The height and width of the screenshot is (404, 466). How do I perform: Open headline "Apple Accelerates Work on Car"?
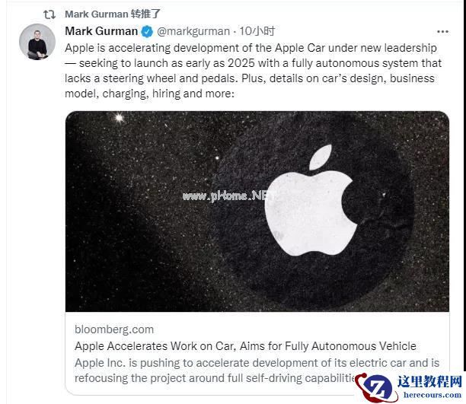click(245, 346)
